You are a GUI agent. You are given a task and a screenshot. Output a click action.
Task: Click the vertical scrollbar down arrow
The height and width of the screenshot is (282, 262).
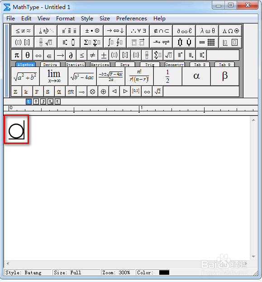point(253,257)
